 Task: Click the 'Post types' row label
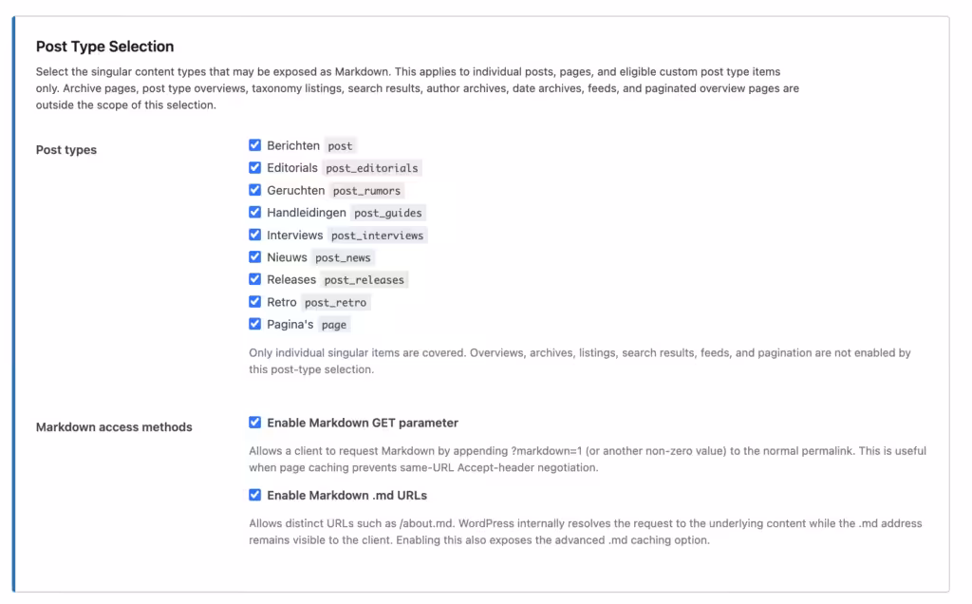(x=66, y=150)
